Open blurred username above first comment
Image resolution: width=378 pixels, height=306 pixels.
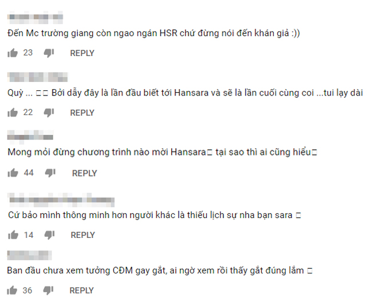[x=35, y=17]
